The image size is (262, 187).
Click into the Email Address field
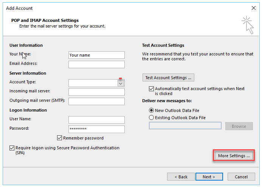[96, 64]
